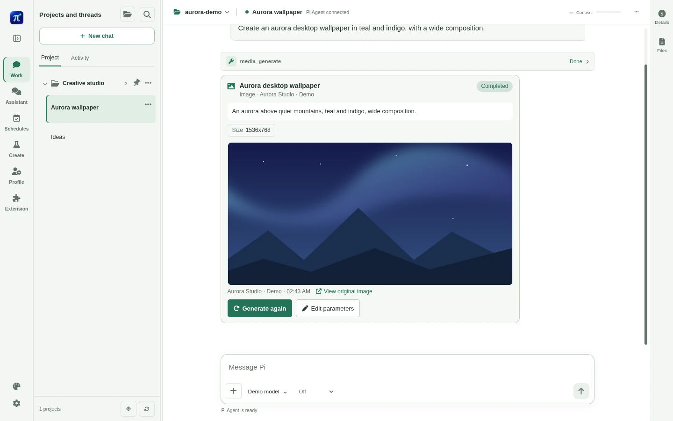Screen dimensions: 673x421
Task: Open the Off thinking level dropdown
Action: 316,392
